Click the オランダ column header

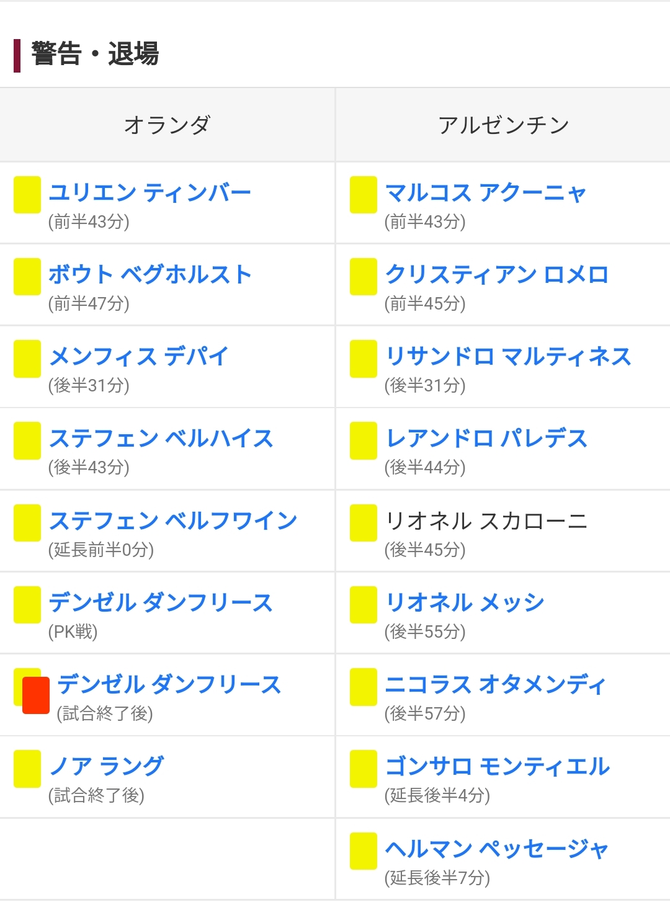[x=167, y=125]
